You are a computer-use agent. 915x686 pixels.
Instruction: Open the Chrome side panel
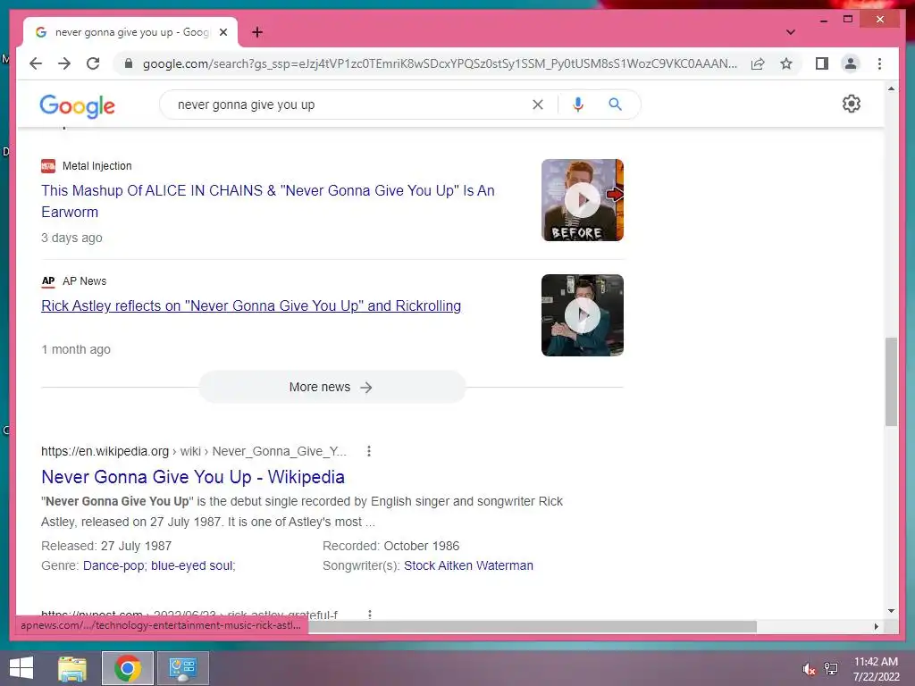(822, 63)
